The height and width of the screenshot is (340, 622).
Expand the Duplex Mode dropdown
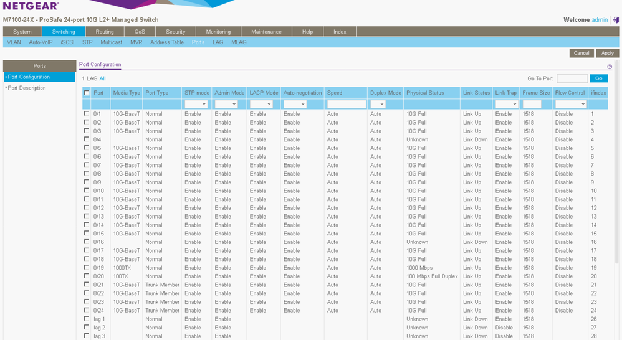[x=378, y=104]
